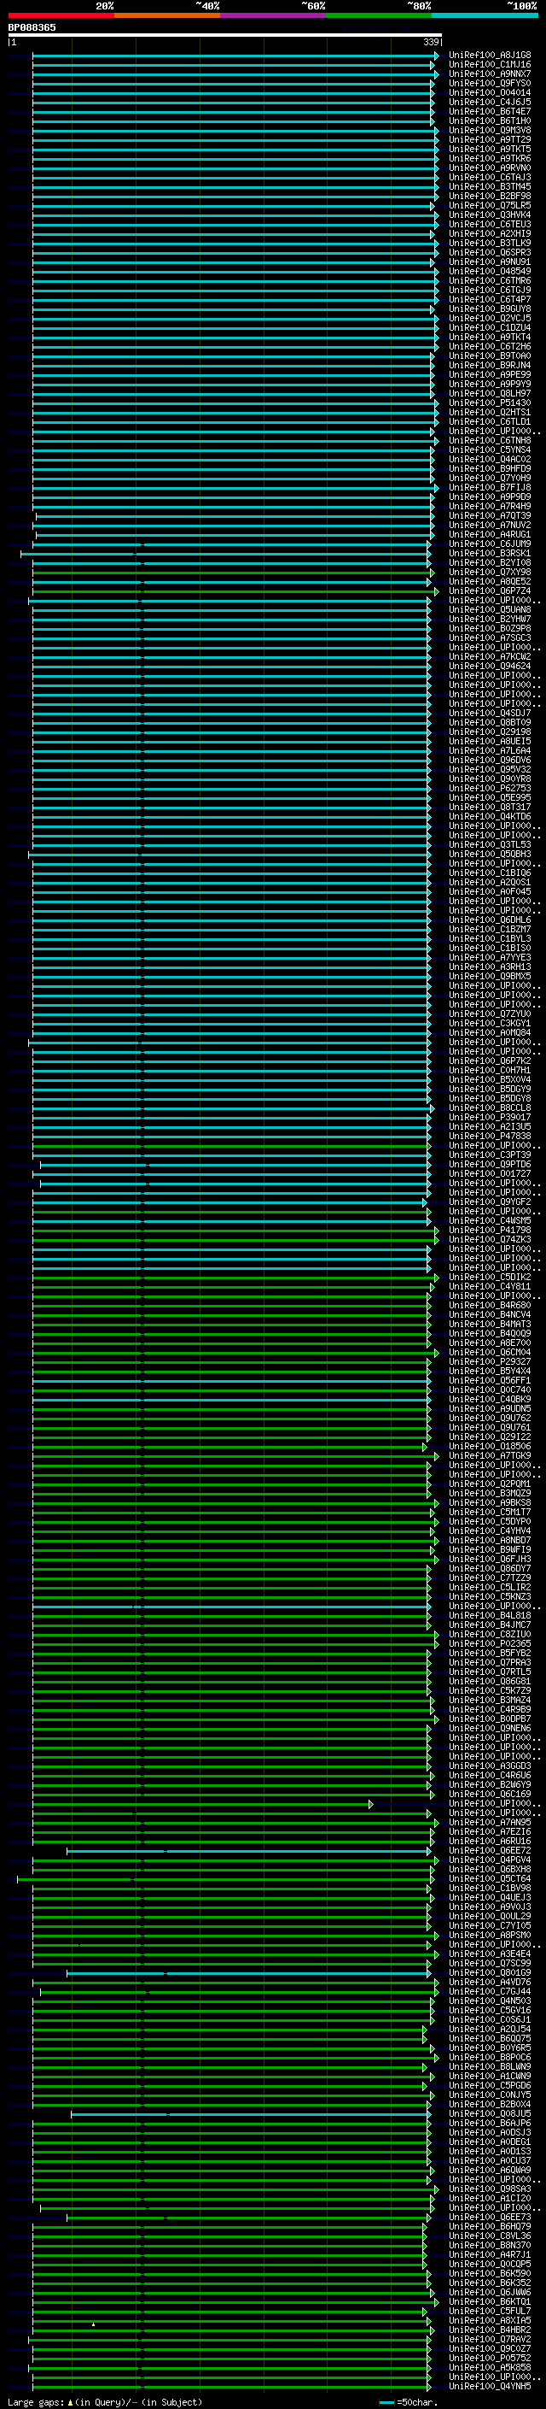546x2409 pixels.
Task: Open hit UniRef100_C4J6J5
Action: 490,102
